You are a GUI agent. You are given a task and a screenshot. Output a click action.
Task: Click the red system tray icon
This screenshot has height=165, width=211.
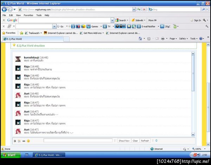(195, 155)
